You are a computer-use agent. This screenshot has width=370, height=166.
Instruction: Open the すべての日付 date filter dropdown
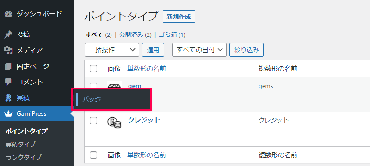tap(199, 50)
